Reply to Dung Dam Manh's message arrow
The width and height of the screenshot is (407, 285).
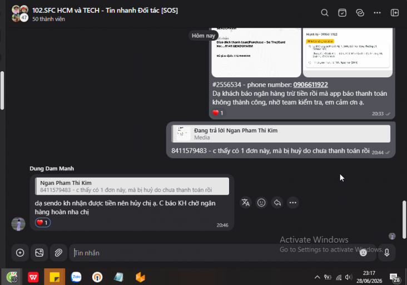(x=277, y=203)
